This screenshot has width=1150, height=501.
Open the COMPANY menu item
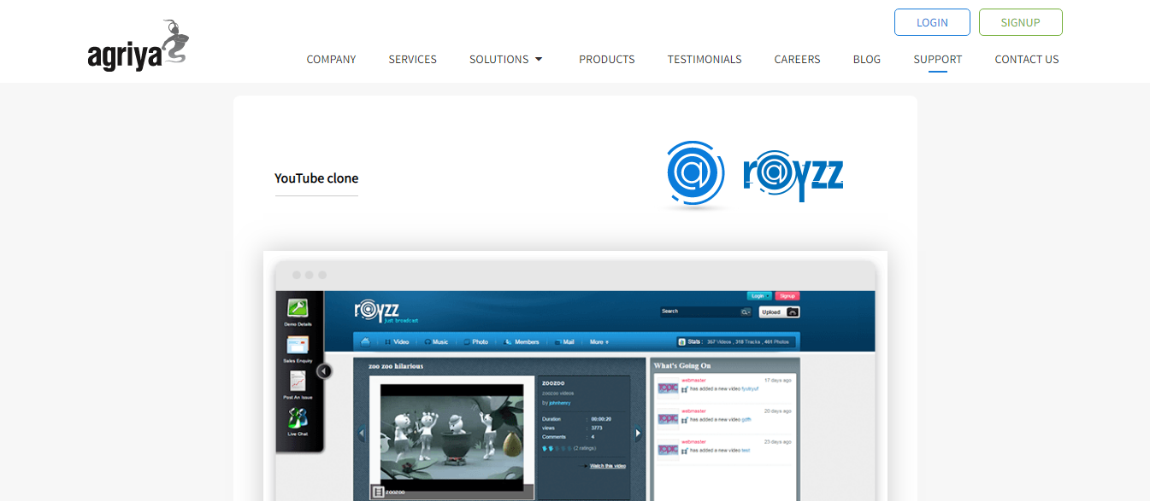point(331,60)
